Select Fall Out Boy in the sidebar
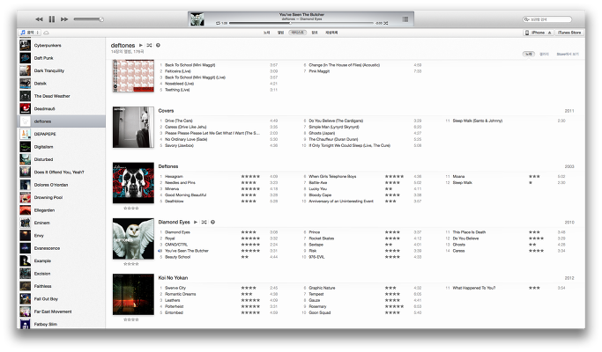Image resolution: width=602 pixels, height=352 pixels. 63,298
